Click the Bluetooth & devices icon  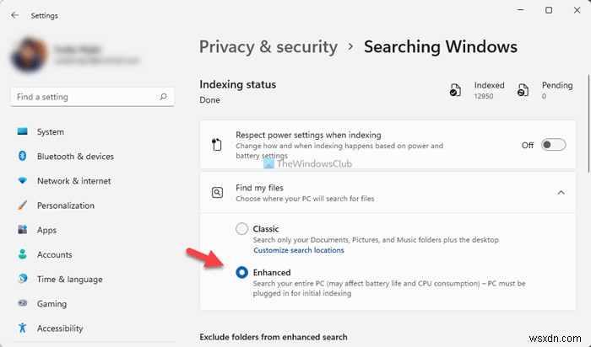point(22,157)
